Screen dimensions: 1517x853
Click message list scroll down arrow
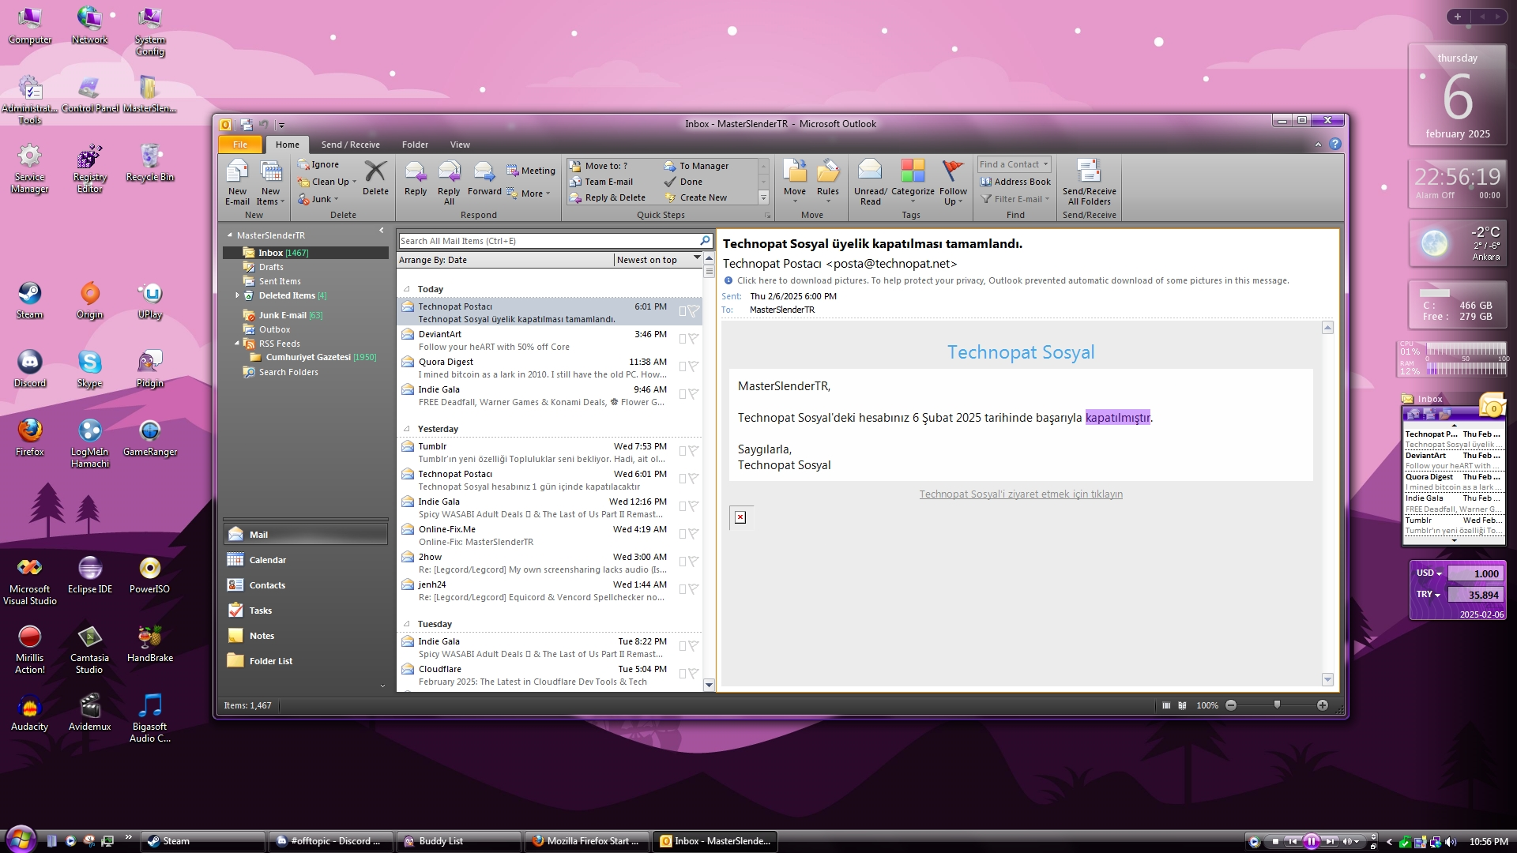pyautogui.click(x=709, y=685)
